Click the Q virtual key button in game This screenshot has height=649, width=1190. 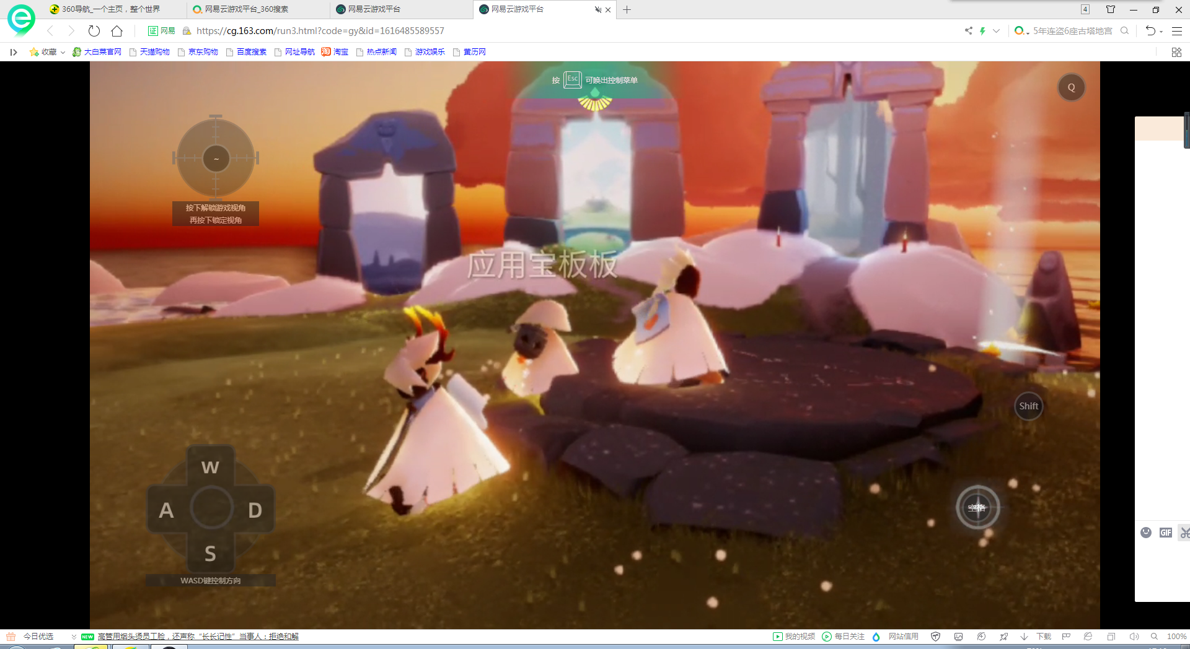1071,87
